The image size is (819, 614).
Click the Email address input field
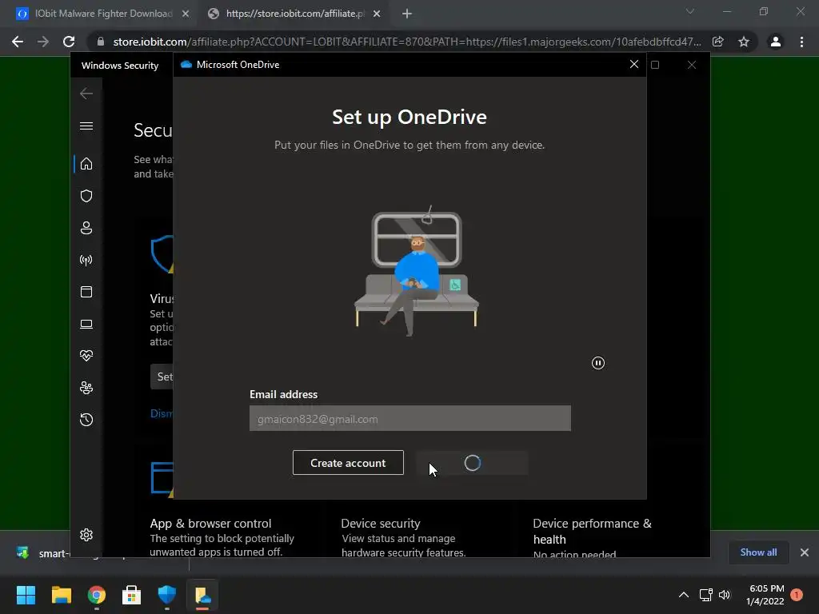[x=410, y=418]
